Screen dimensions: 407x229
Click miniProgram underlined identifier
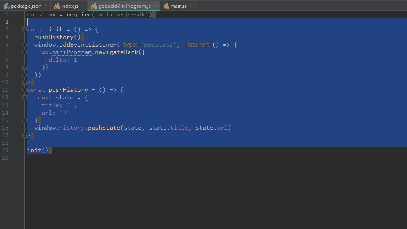tap(72, 52)
